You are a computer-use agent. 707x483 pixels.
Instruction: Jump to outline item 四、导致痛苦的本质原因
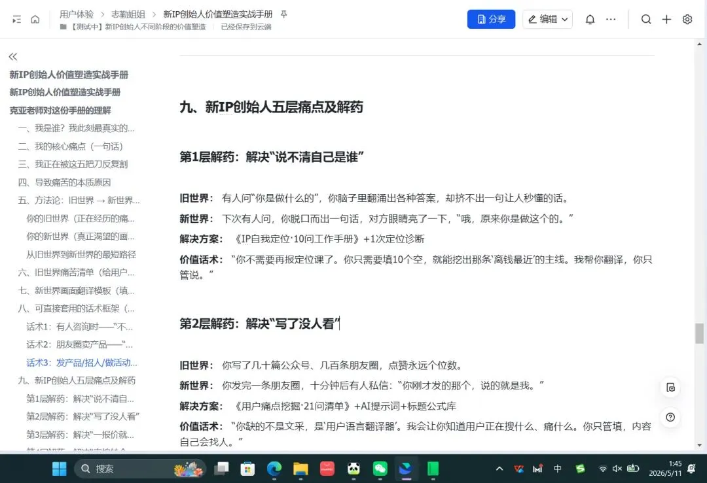(x=64, y=182)
